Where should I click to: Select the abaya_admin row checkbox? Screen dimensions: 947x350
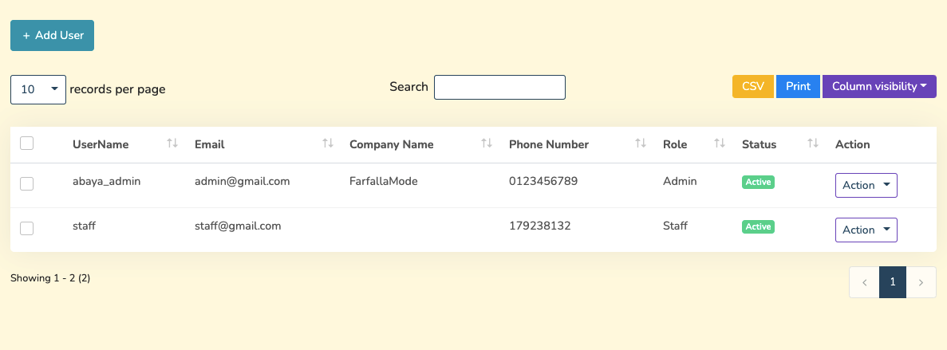27,183
